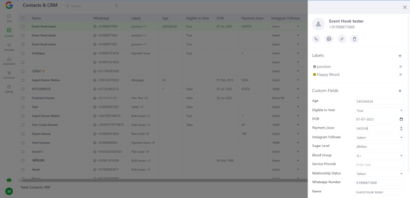Check the box for 917353902312 row
This screenshot has height=198, width=410.
23,89
